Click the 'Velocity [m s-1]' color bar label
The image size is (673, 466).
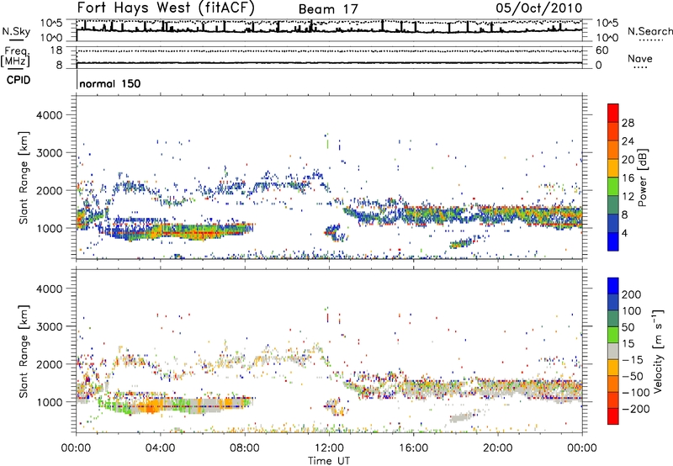click(x=658, y=351)
